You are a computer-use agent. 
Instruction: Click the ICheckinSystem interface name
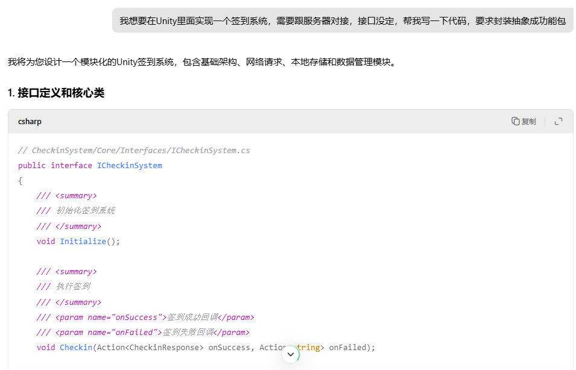coord(129,166)
